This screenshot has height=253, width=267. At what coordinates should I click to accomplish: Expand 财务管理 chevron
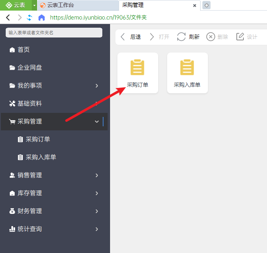[x=97, y=211]
